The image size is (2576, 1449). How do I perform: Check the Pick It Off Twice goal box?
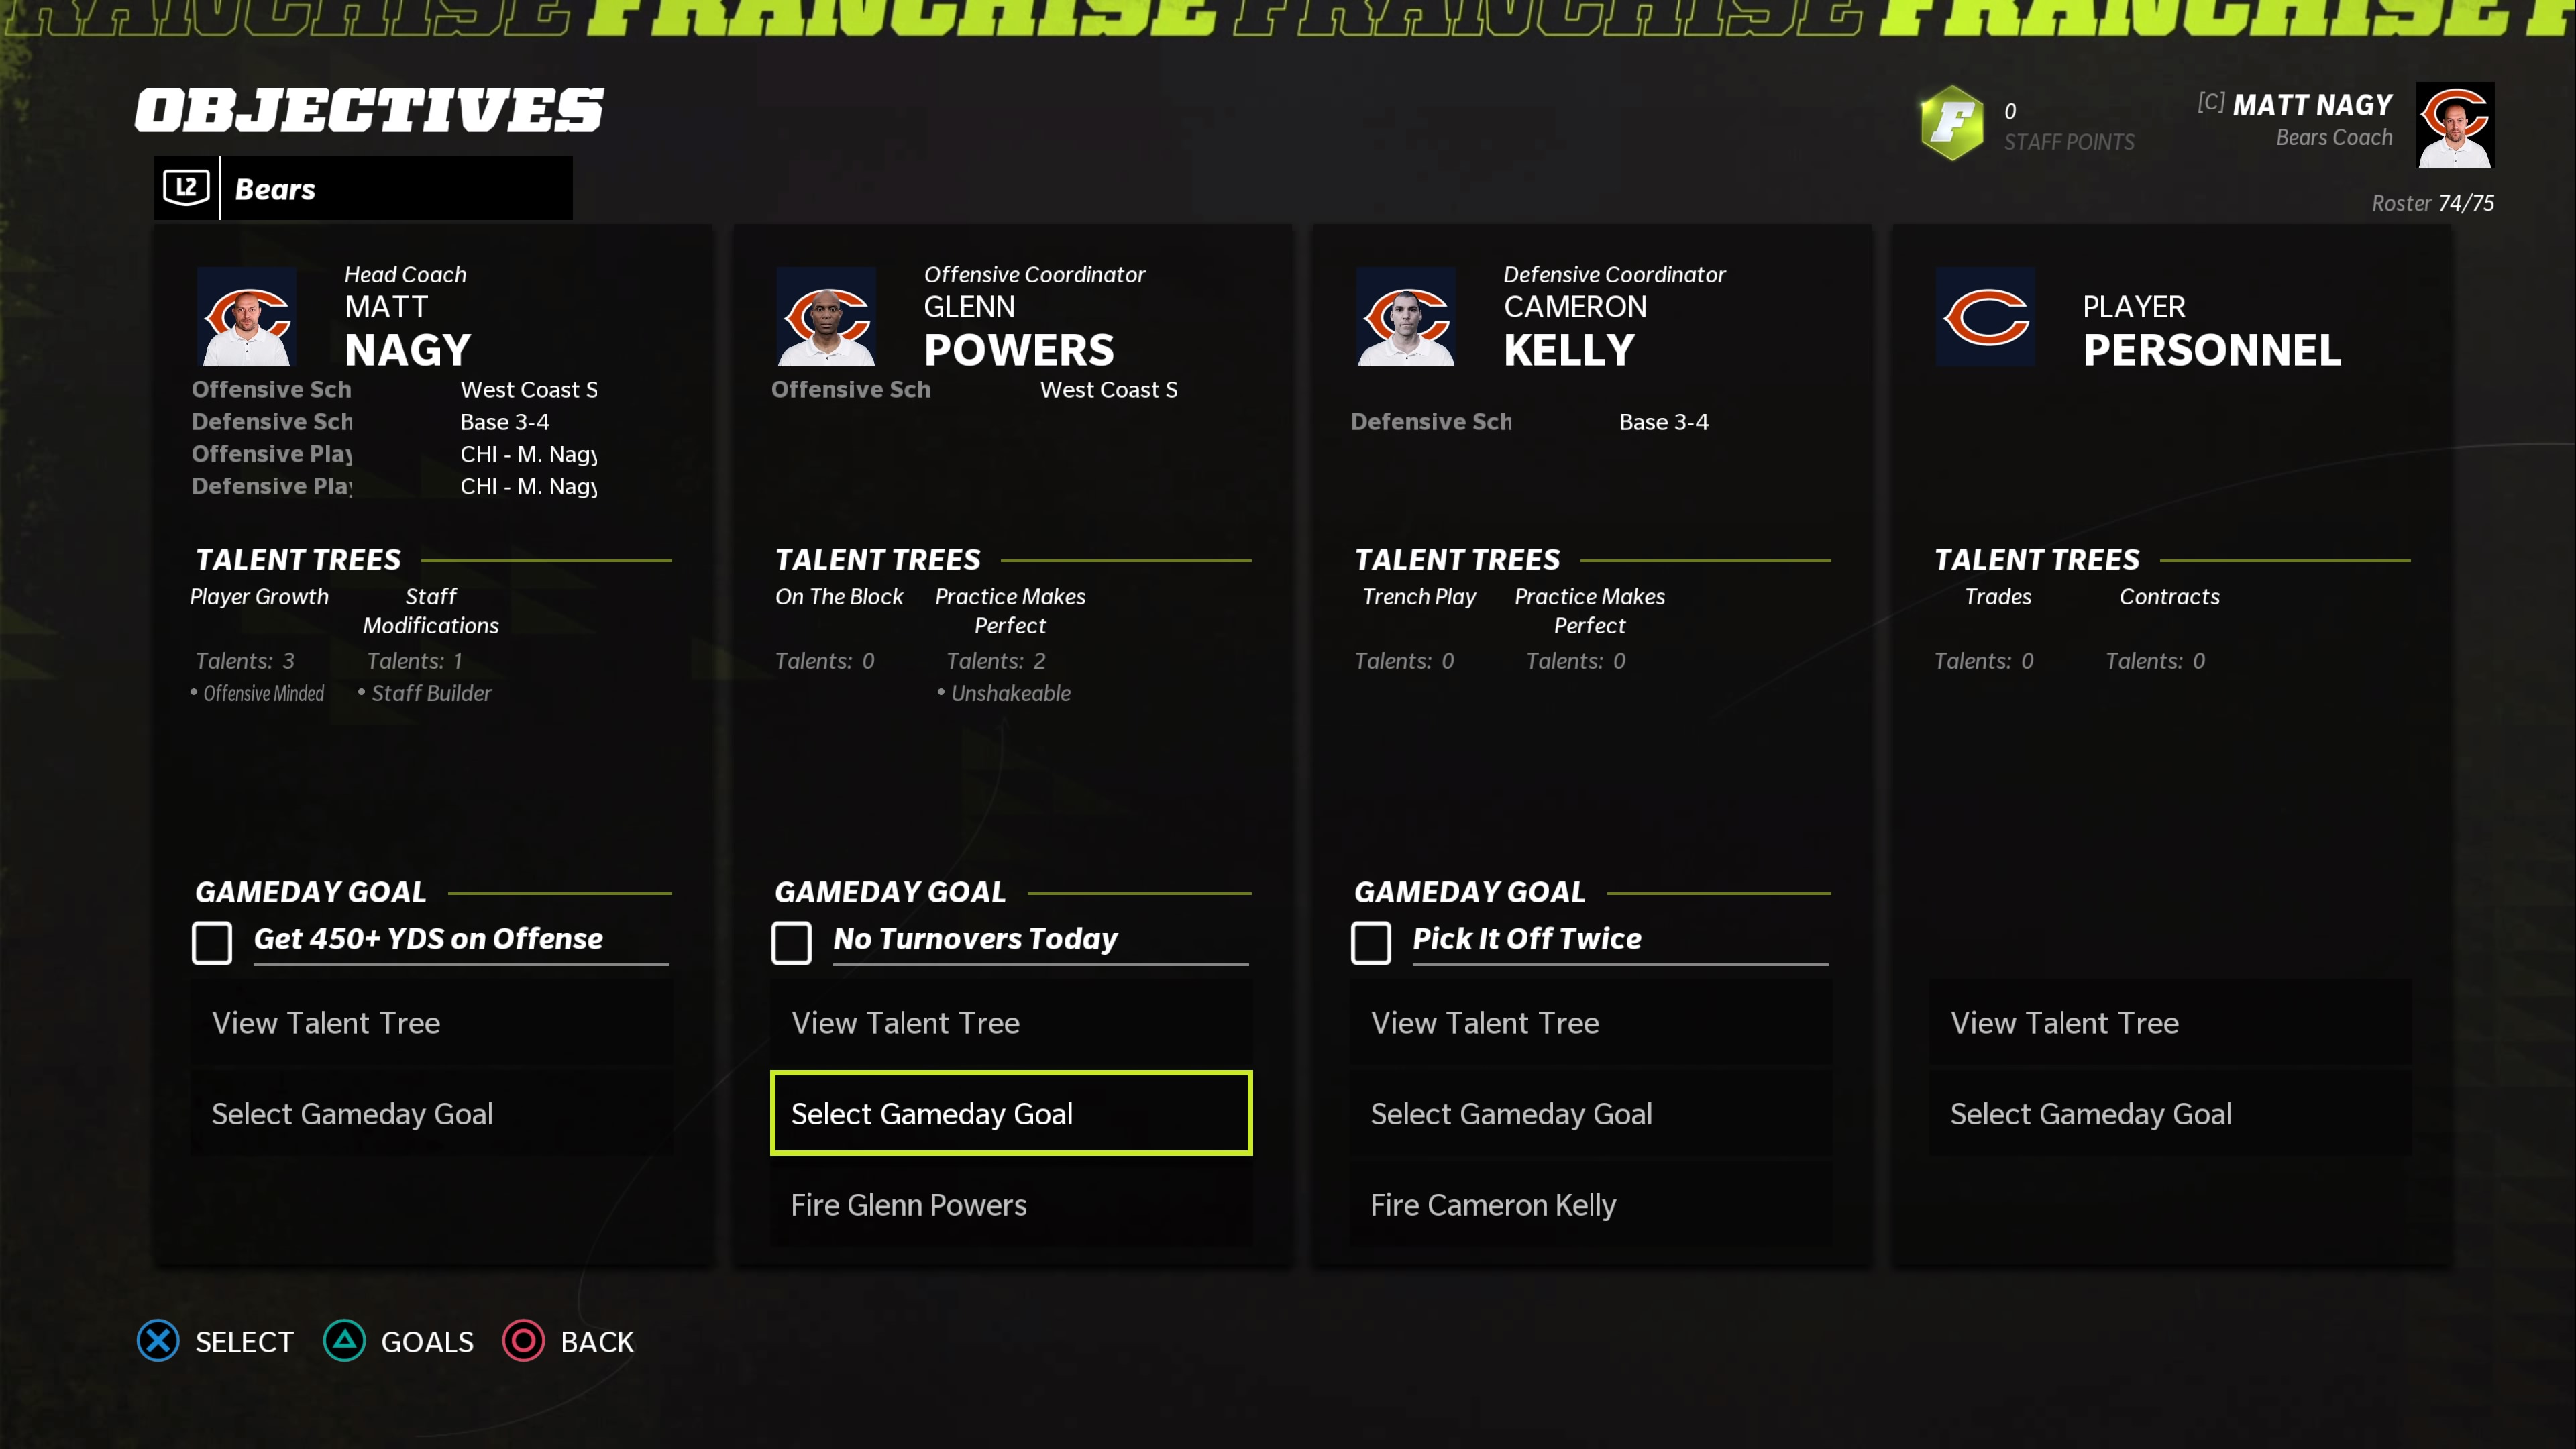point(1371,942)
